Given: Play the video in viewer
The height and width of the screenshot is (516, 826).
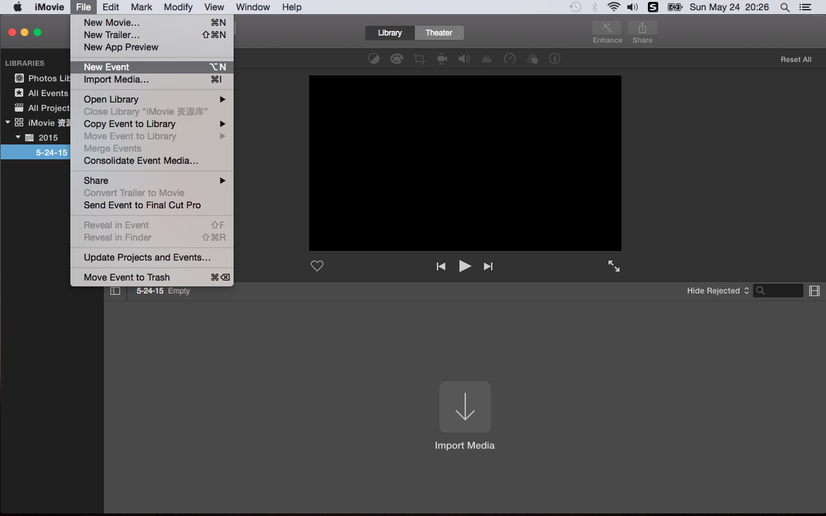Looking at the screenshot, I should point(465,266).
